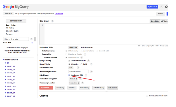This screenshot has width=176, height=107.
Task: Click inside the query editor text area
Action: pyautogui.click(x=106, y=34)
